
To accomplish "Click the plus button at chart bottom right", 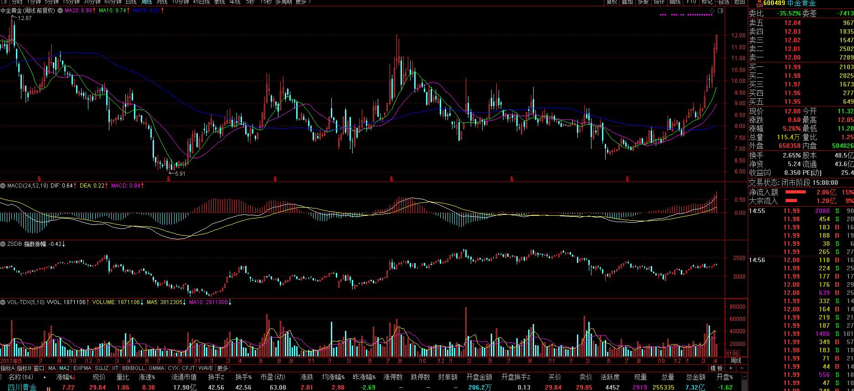I will pyautogui.click(x=731, y=368).
